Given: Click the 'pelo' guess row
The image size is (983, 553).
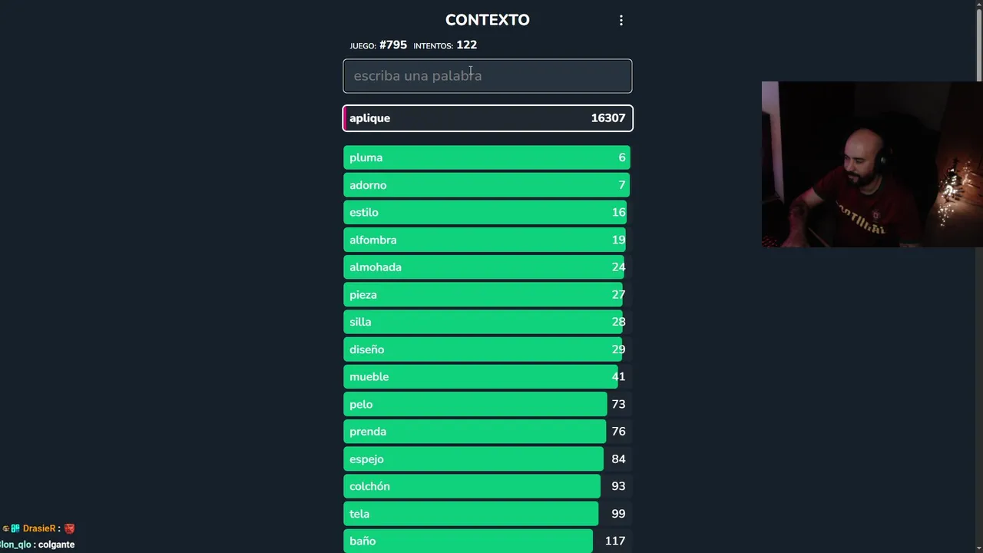Looking at the screenshot, I should [x=487, y=404].
